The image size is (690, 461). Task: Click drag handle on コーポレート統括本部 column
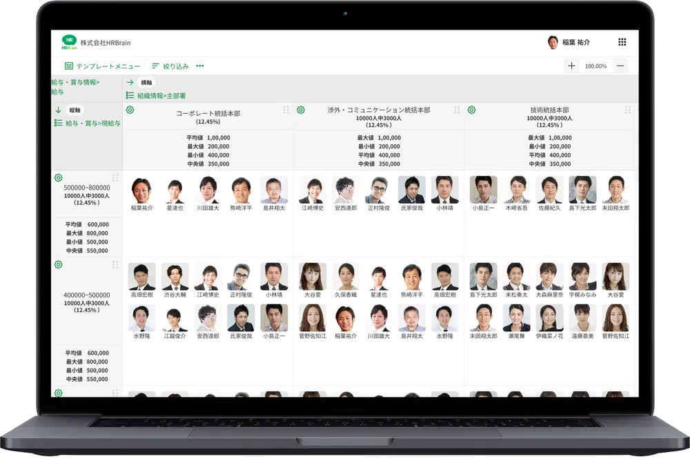(286, 110)
